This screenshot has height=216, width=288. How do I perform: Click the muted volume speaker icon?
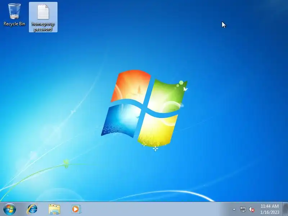pyautogui.click(x=252, y=210)
